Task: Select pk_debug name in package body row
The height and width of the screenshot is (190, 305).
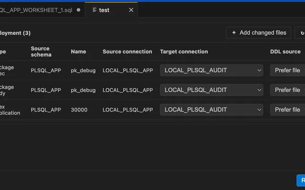Action: click(83, 90)
